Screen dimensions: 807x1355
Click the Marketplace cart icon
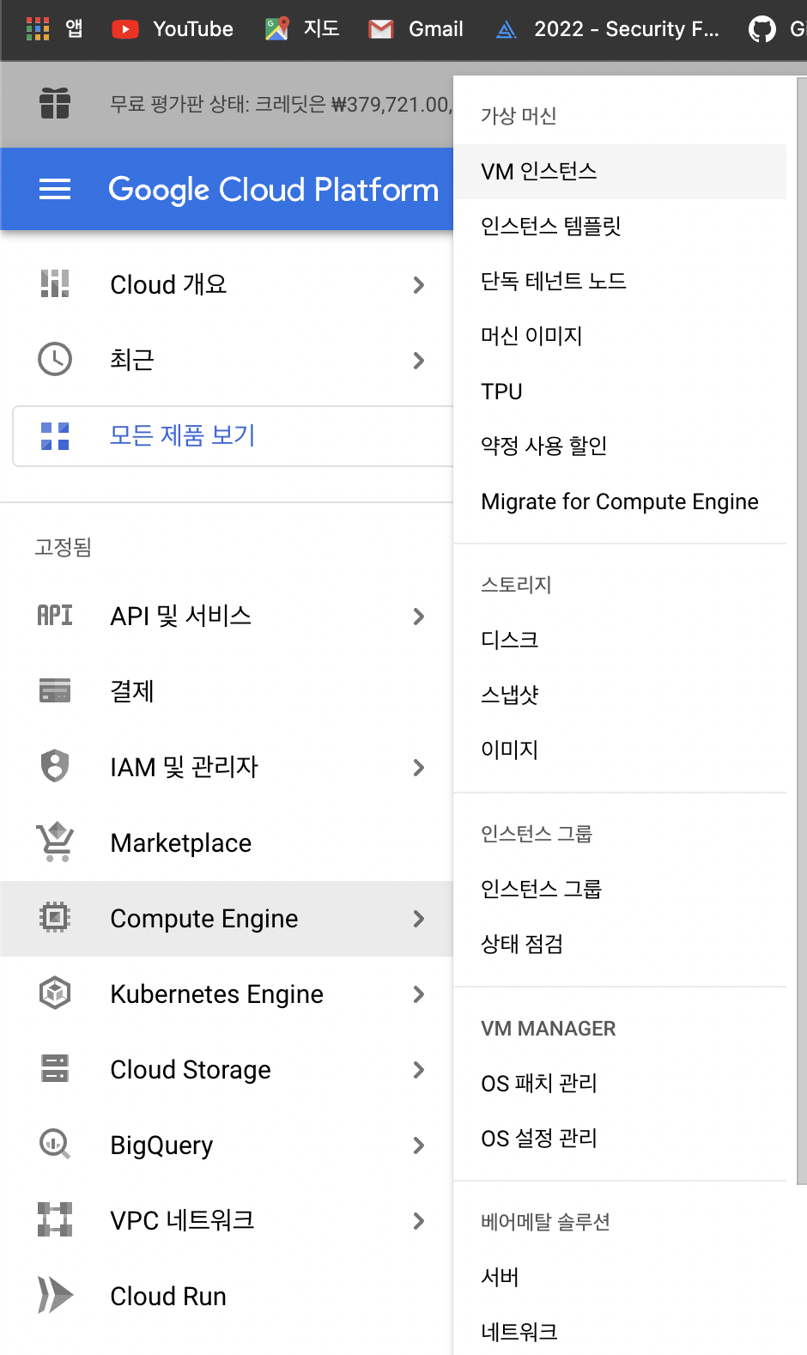click(55, 842)
